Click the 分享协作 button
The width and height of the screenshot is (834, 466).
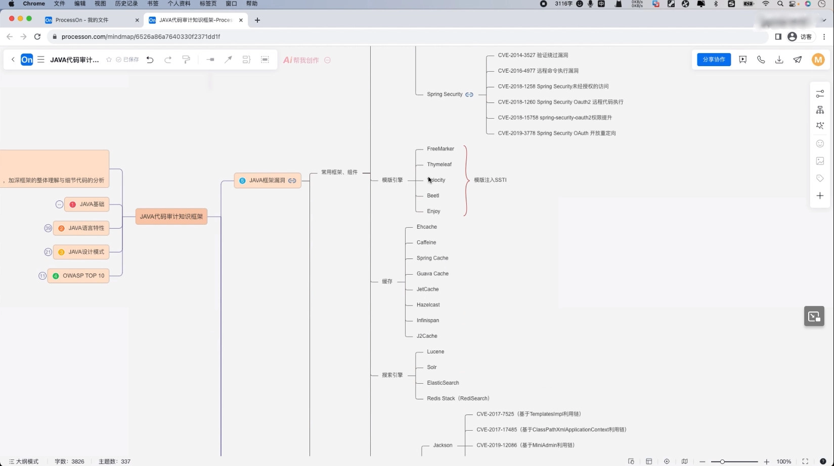coord(714,60)
